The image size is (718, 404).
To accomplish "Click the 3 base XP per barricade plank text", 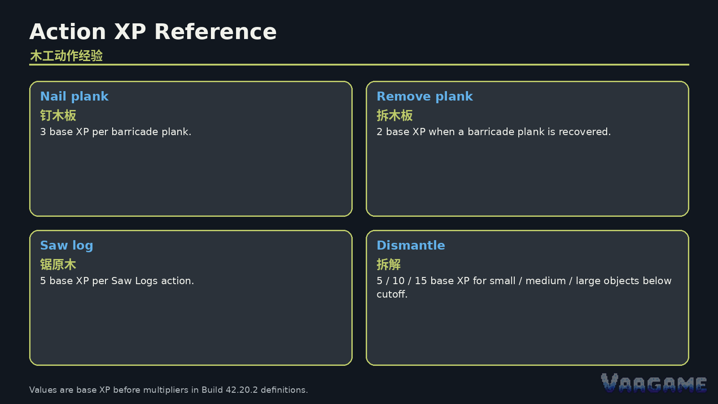I will pos(116,132).
